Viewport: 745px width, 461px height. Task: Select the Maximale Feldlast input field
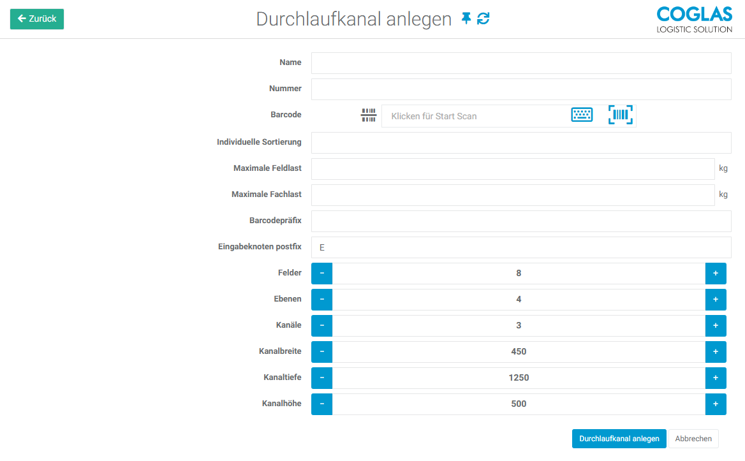pos(512,169)
